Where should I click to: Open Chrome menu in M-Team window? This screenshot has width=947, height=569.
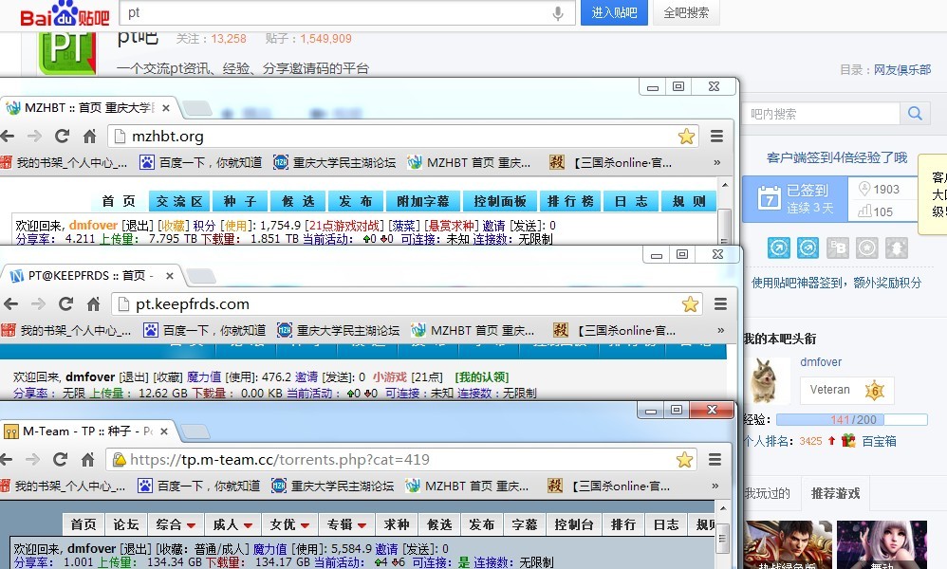click(x=715, y=460)
